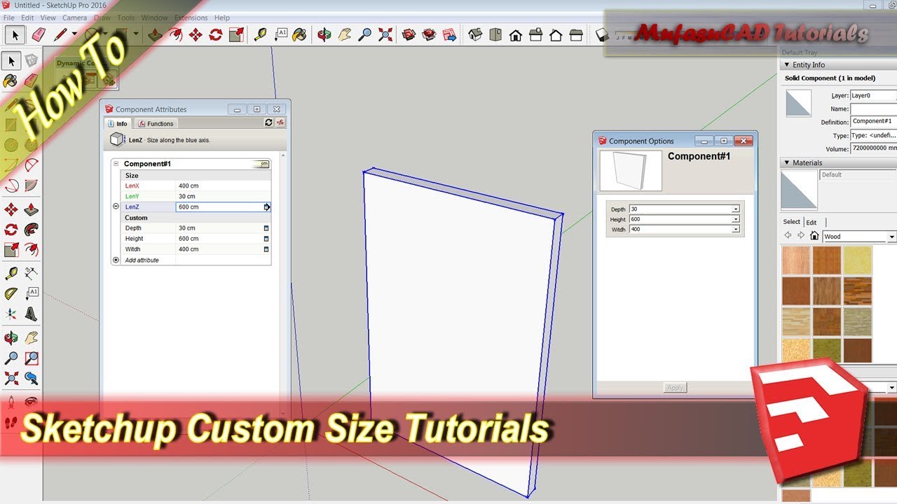Open the File menu
Screen dimensions: 897x504
click(8, 17)
